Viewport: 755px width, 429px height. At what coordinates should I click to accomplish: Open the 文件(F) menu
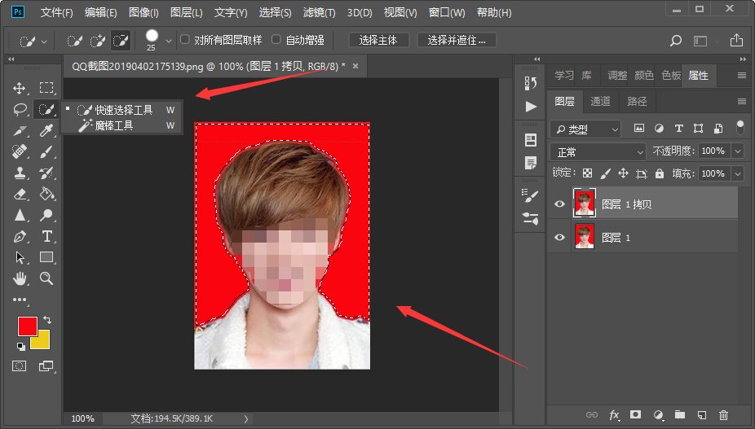pos(56,12)
